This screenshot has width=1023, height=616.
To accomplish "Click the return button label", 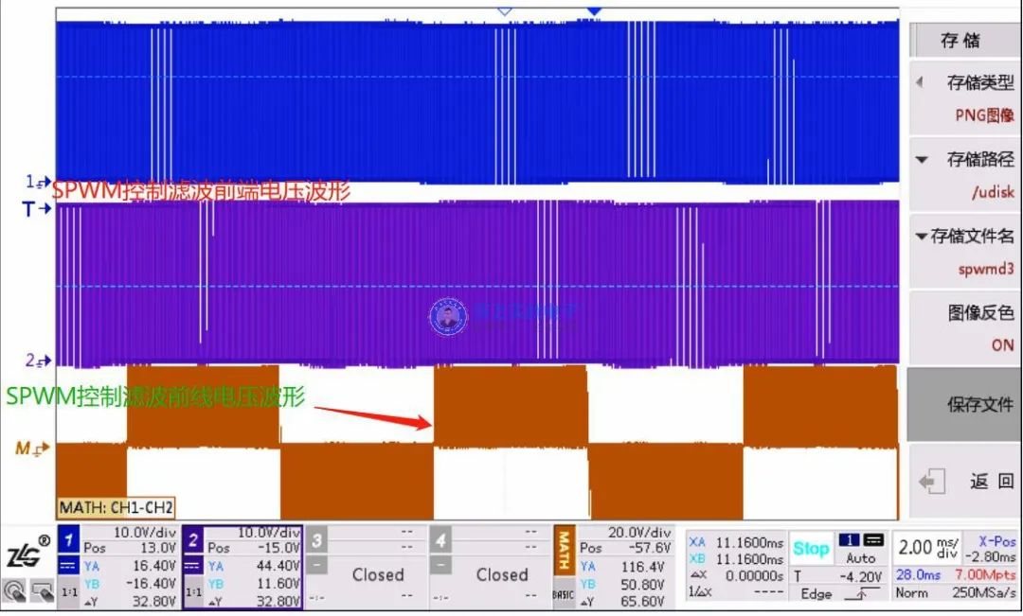I will (991, 482).
